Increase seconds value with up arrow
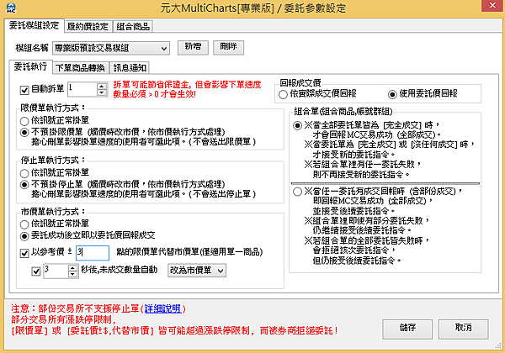 click(x=73, y=267)
